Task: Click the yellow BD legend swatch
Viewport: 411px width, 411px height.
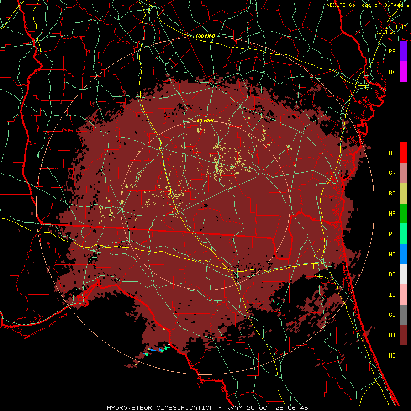Action: coord(403,194)
